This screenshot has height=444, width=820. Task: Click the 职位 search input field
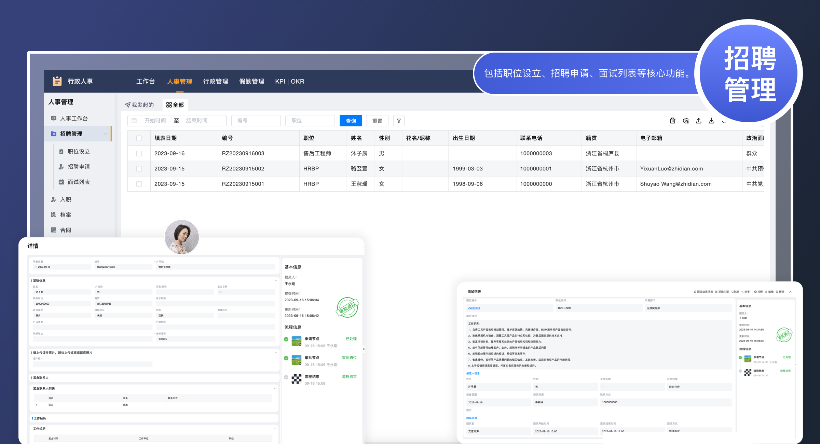pyautogui.click(x=310, y=121)
